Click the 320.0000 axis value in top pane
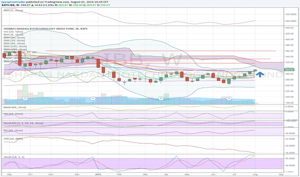 point(291,14)
